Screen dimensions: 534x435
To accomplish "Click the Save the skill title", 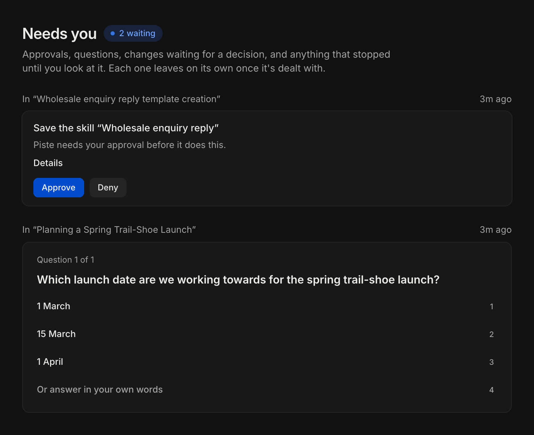I will pyautogui.click(x=126, y=128).
